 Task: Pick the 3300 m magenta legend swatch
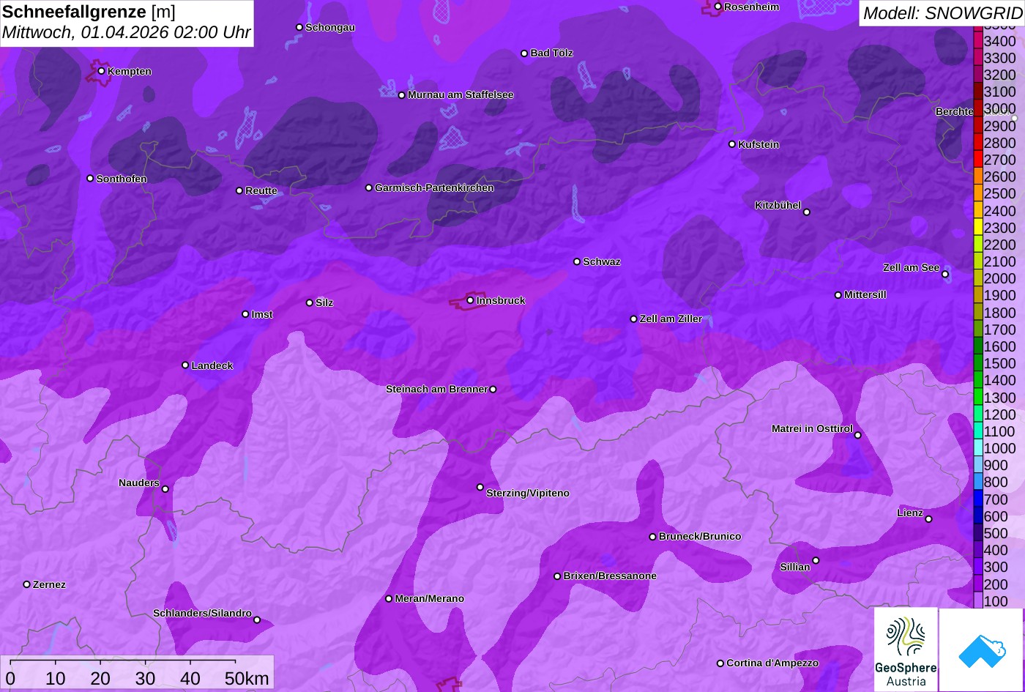(x=977, y=57)
